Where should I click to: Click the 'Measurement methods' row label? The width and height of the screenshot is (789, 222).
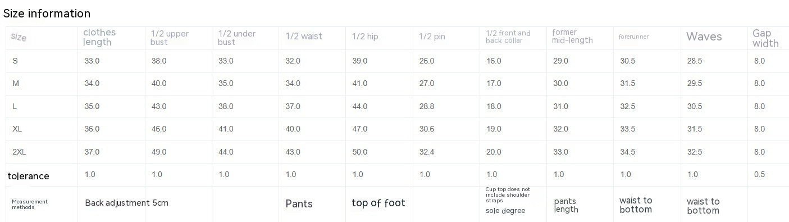click(30, 204)
